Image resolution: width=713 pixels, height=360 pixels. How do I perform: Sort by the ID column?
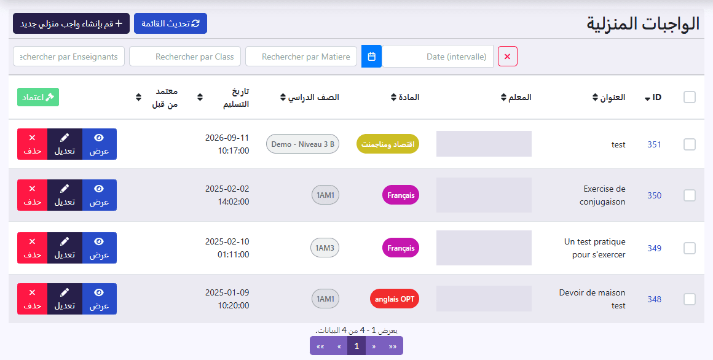pyautogui.click(x=653, y=97)
